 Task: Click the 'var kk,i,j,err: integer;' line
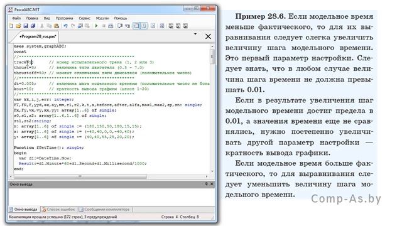(x=43, y=99)
